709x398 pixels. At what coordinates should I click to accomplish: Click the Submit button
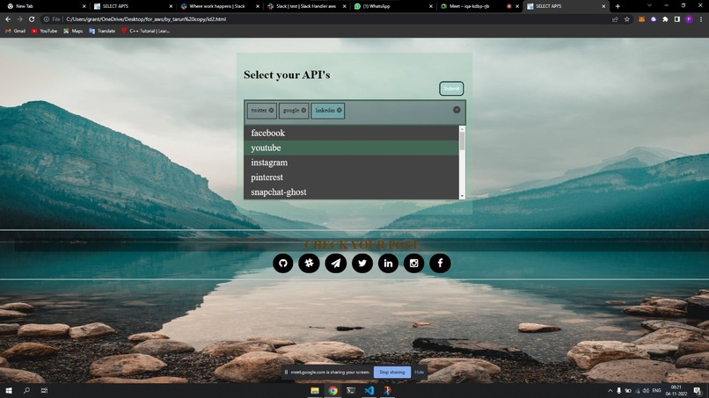pyautogui.click(x=451, y=89)
